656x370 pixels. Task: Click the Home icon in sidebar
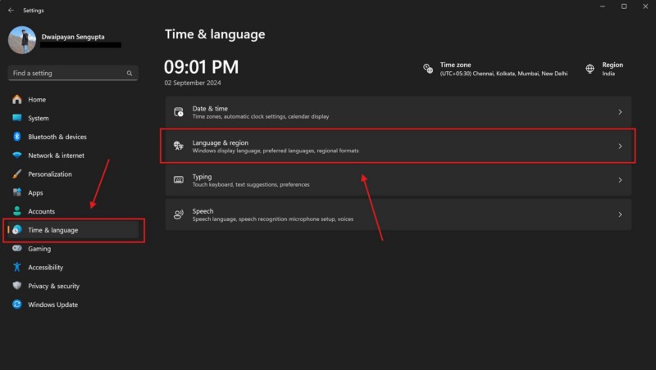(17, 100)
